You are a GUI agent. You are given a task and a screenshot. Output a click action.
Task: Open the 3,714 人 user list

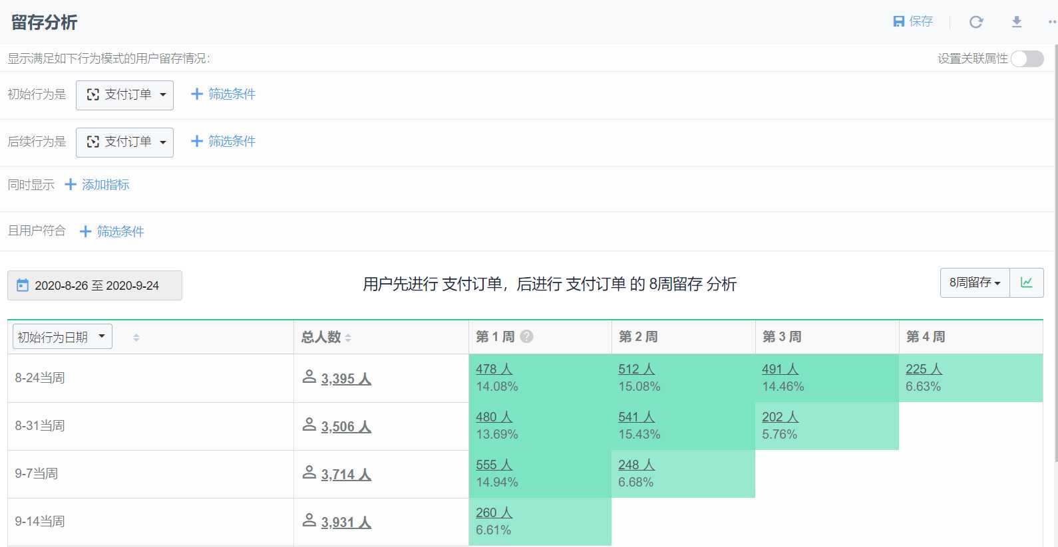(x=346, y=475)
